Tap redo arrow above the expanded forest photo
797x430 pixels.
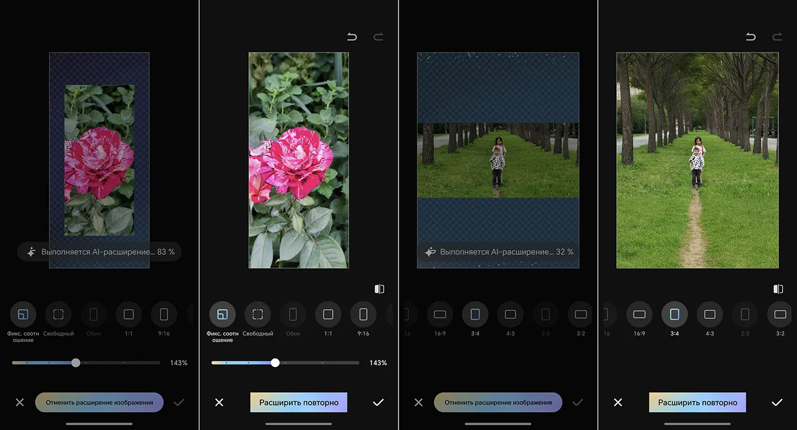point(777,37)
